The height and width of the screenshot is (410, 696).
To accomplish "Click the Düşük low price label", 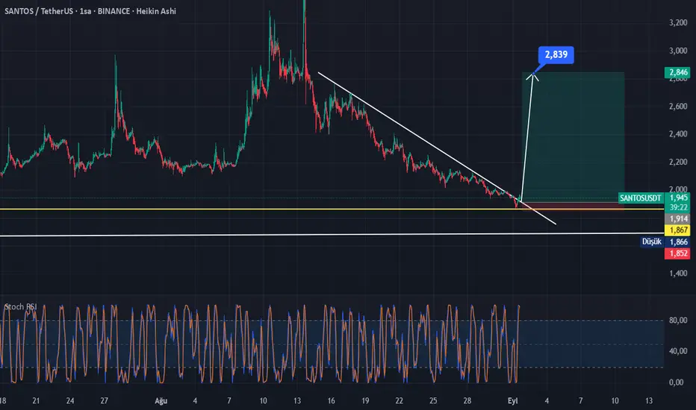I will 652,242.
